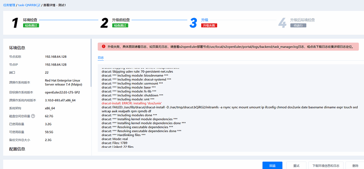Select step 4 number icon 升级后环境检查
The width and height of the screenshot is (364, 169).
click(282, 23)
